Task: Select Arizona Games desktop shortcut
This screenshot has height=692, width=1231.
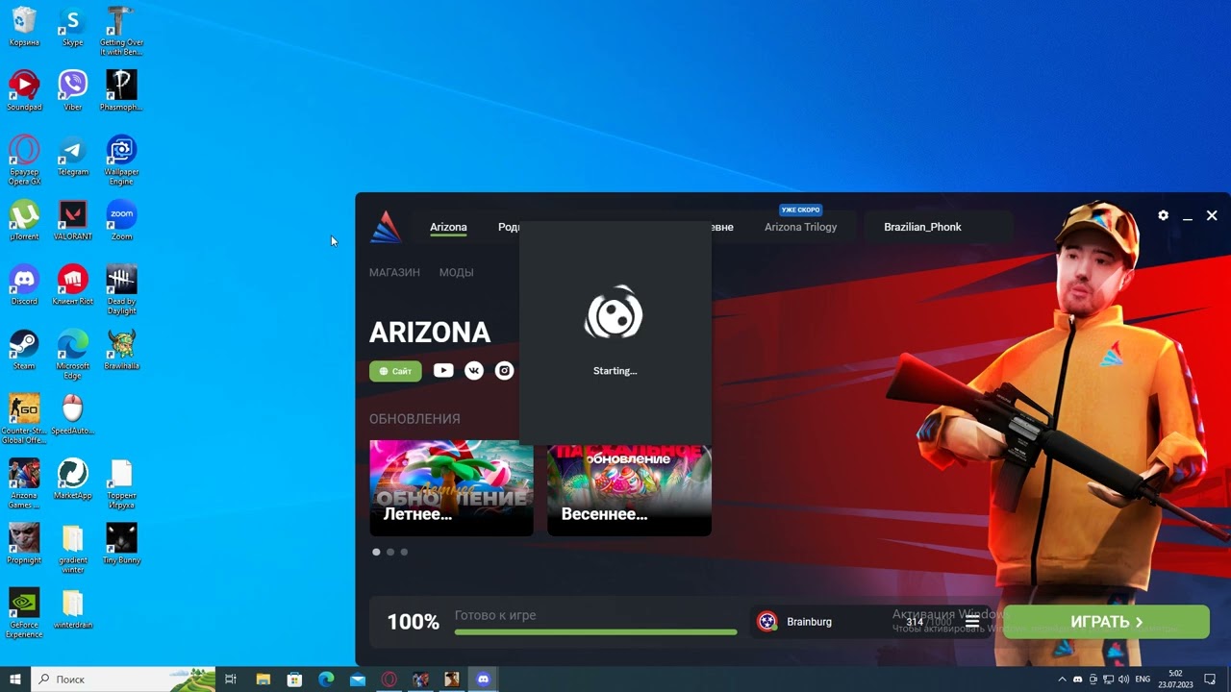Action: pyautogui.click(x=24, y=482)
